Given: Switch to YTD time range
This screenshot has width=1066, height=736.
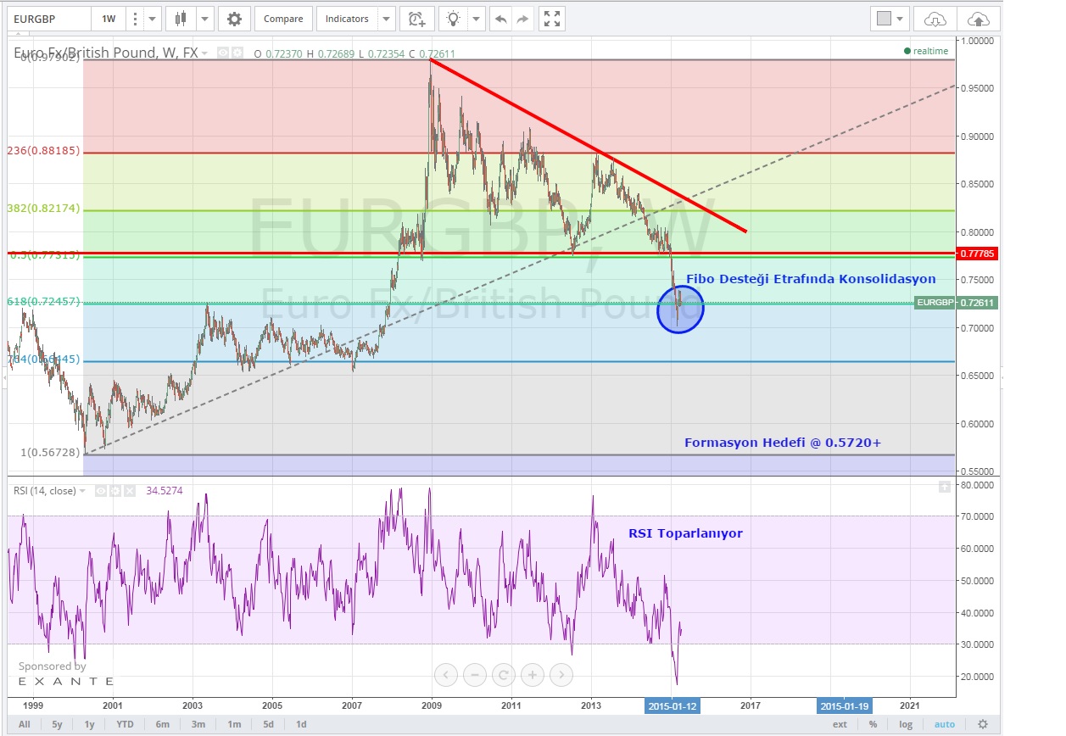Looking at the screenshot, I should [x=124, y=724].
